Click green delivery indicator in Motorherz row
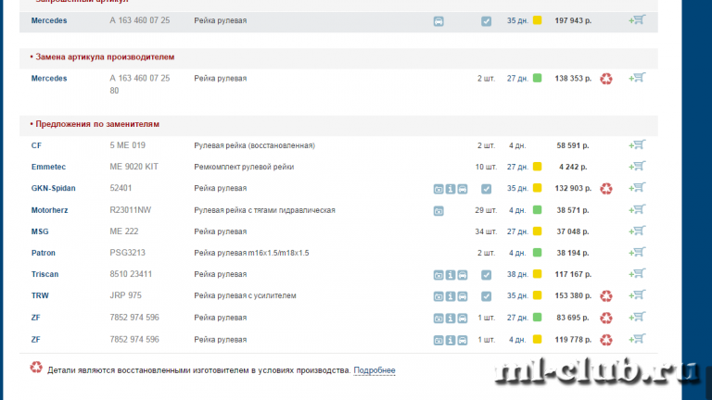Screen dimensions: 712x400 coord(537,209)
